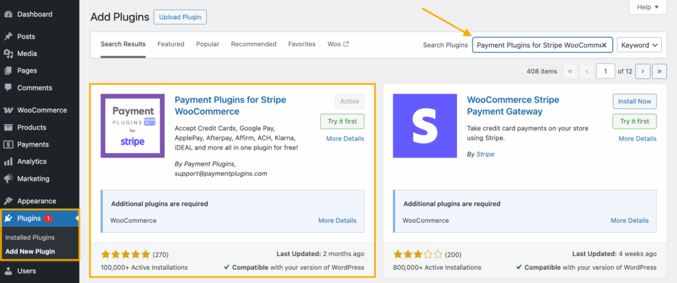Click the five-star rating of Payment Plugins
The width and height of the screenshot is (677, 283).
click(125, 254)
